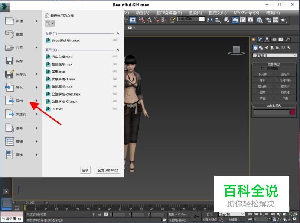Click the 选项 button
Screen dimensions: 300x223
85,170
